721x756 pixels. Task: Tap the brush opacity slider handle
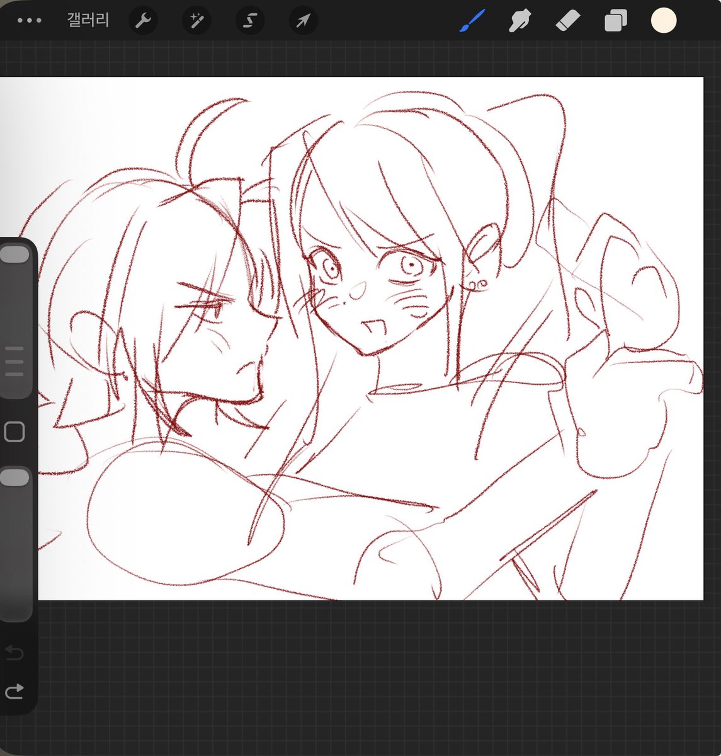(14, 478)
